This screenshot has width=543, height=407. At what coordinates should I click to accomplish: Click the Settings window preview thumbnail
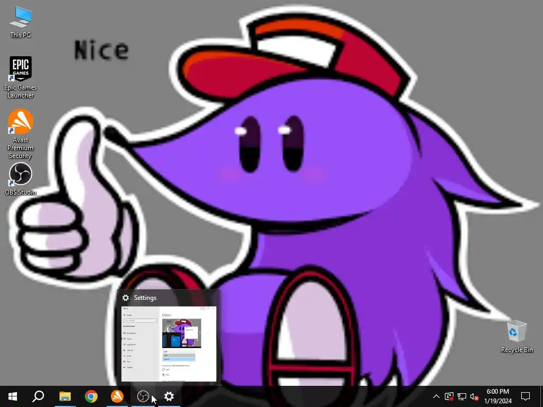(169, 343)
